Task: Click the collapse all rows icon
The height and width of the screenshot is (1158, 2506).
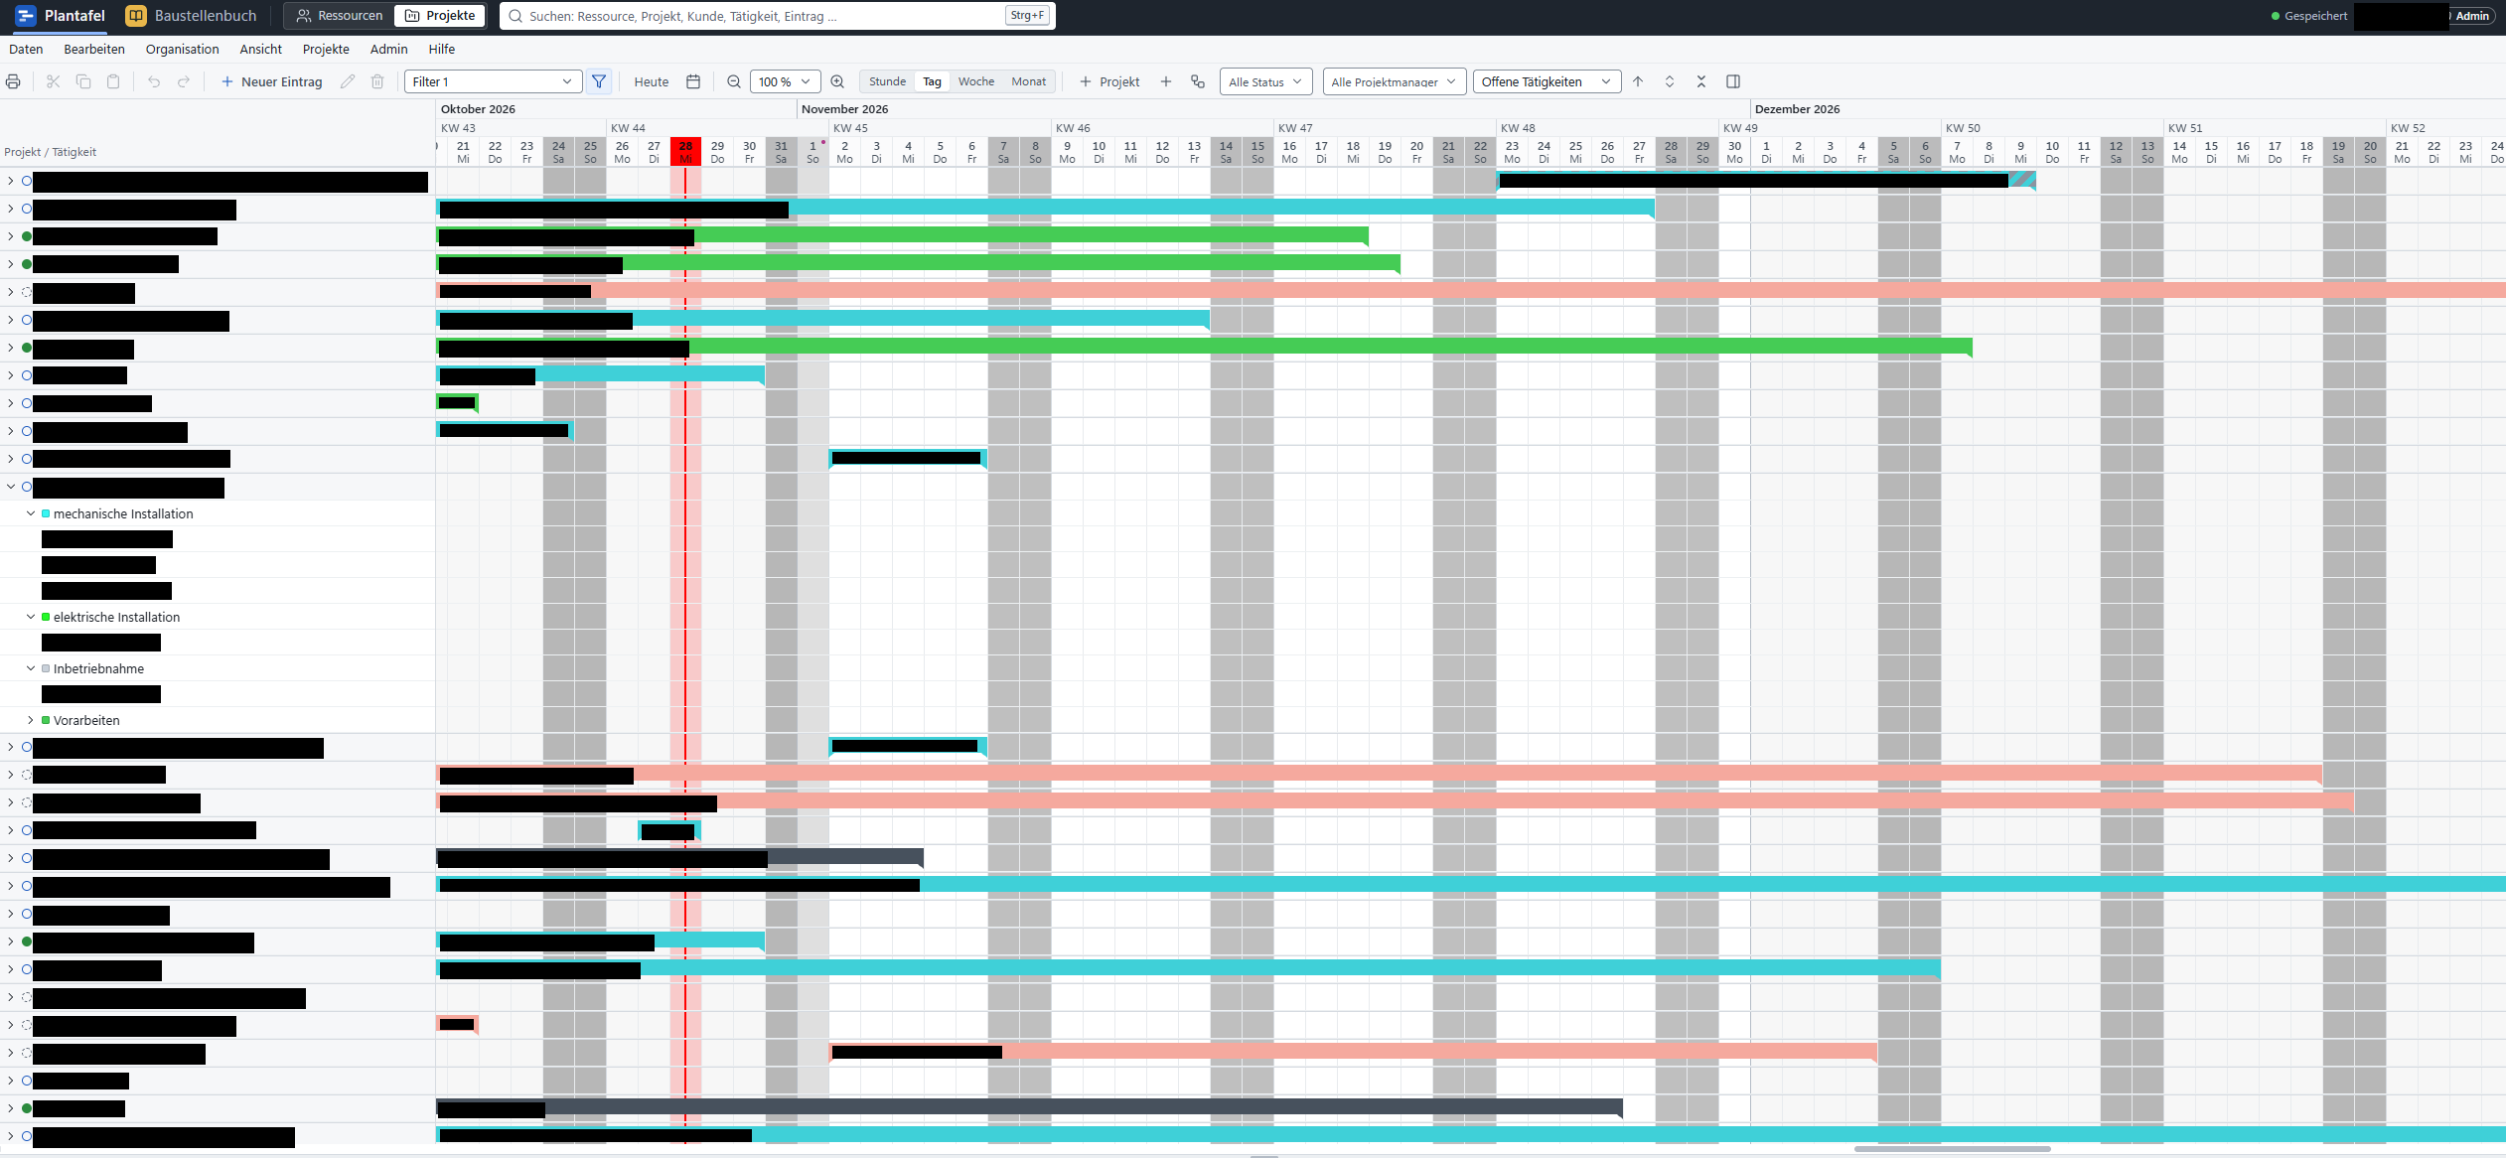Action: click(x=1701, y=81)
